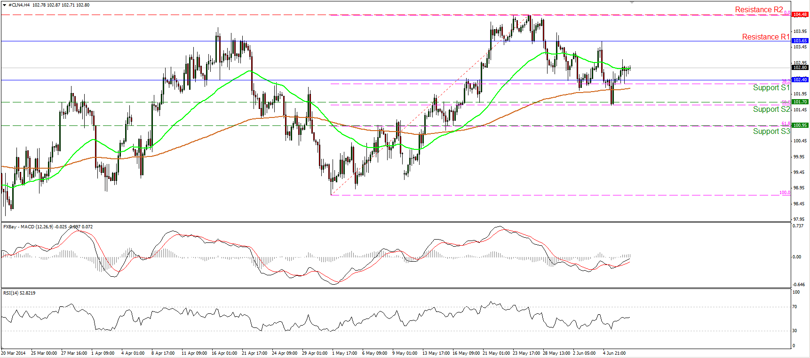Select the Resistance R1 label
810x358 pixels.
[766, 37]
